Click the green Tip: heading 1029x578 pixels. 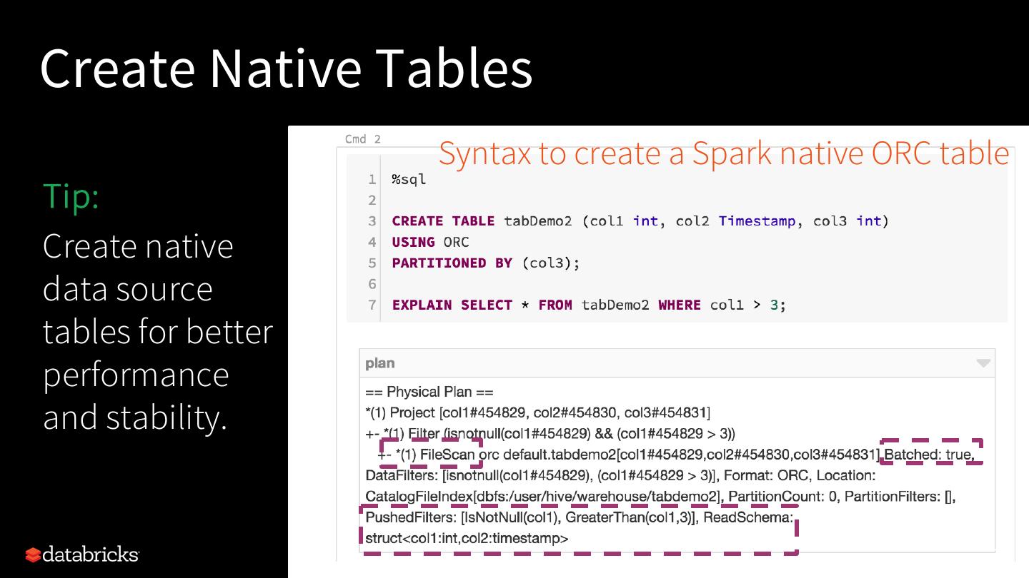(x=71, y=195)
